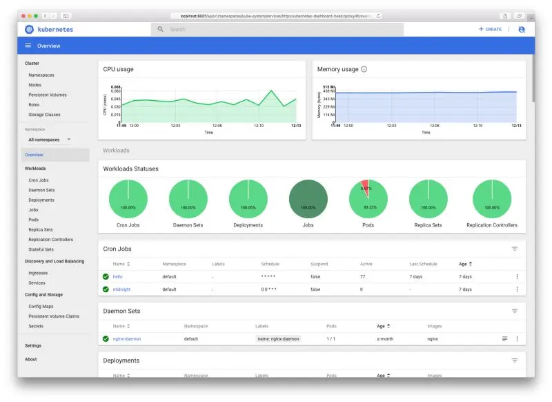Open the hello cron job link

click(117, 276)
